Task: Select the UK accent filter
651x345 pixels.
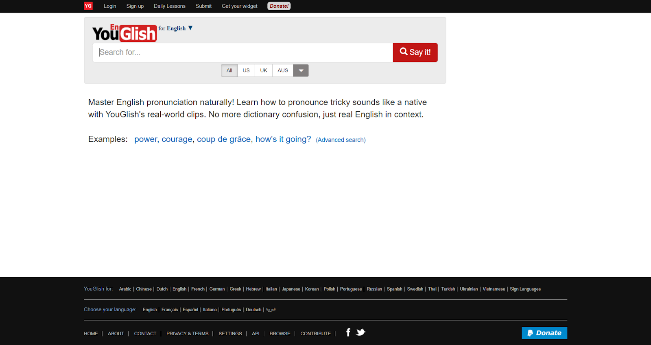Action: 264,70
